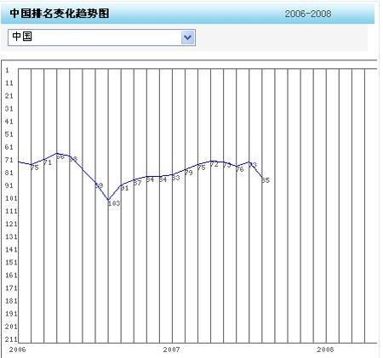Click the 211 y-axis rank label

[11, 339]
